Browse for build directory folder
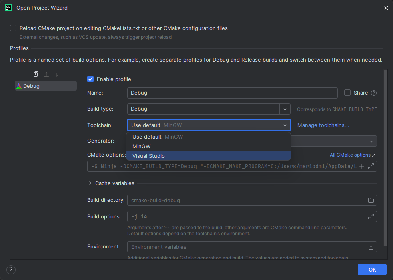393x280 pixels. tap(371, 200)
